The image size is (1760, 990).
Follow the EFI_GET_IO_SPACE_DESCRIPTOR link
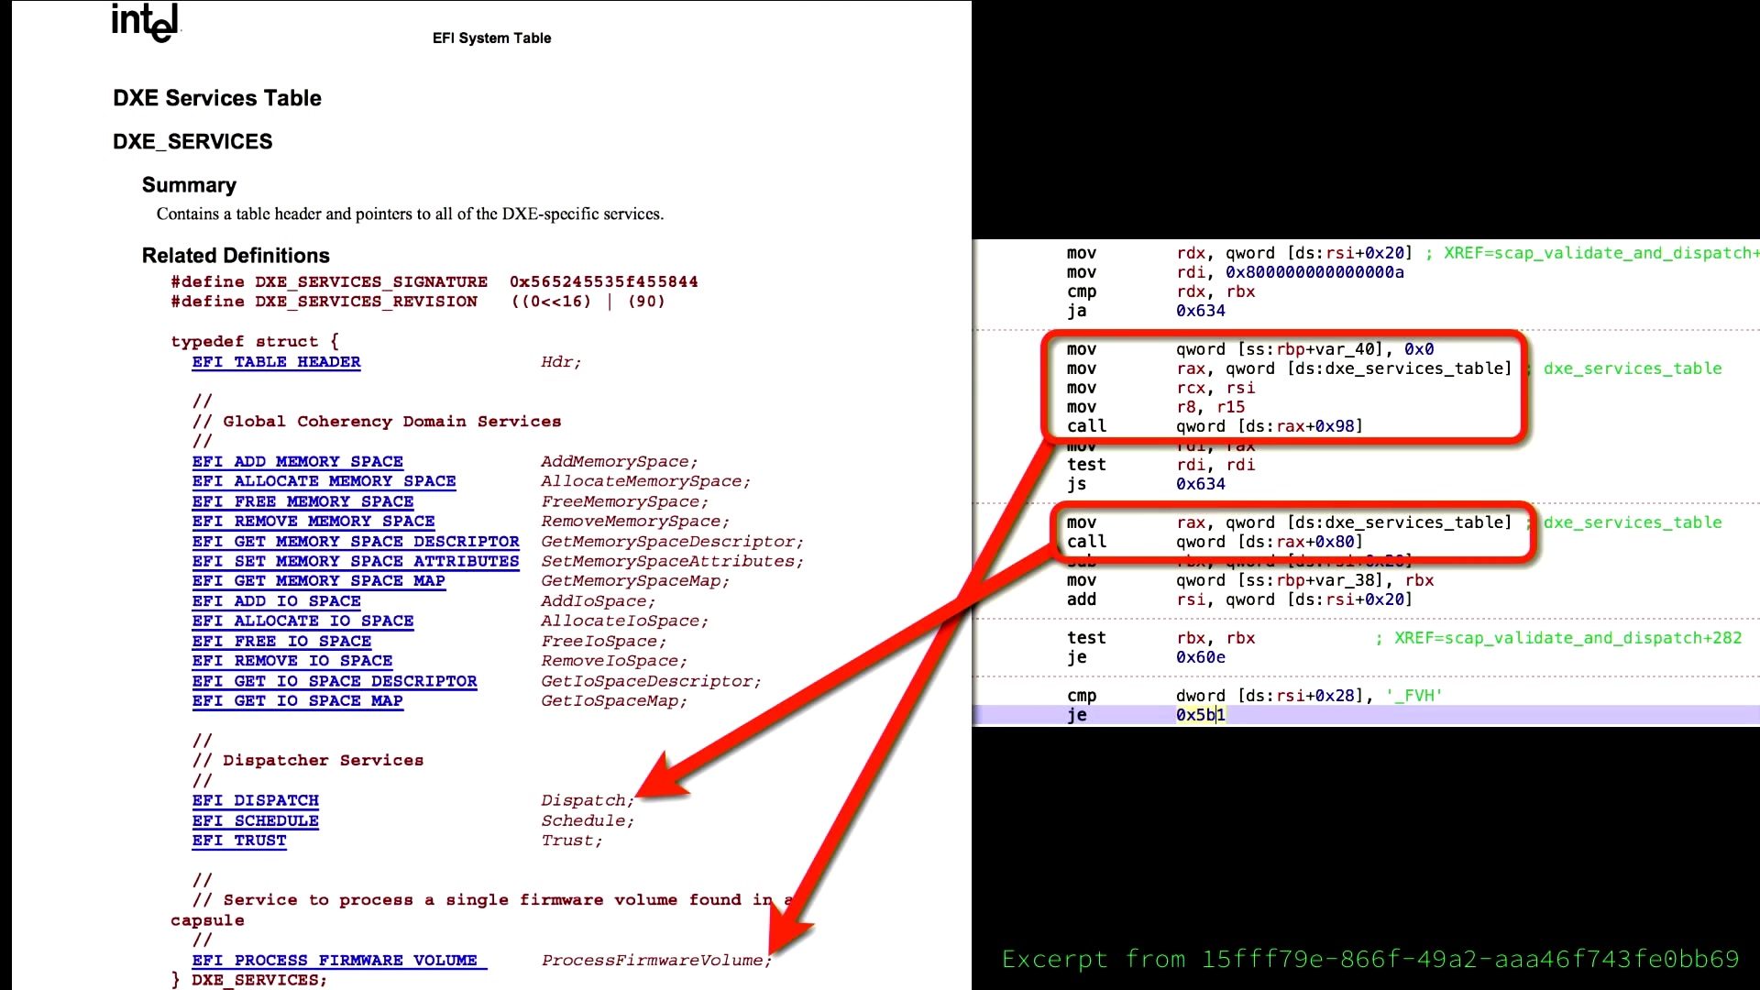(x=335, y=681)
